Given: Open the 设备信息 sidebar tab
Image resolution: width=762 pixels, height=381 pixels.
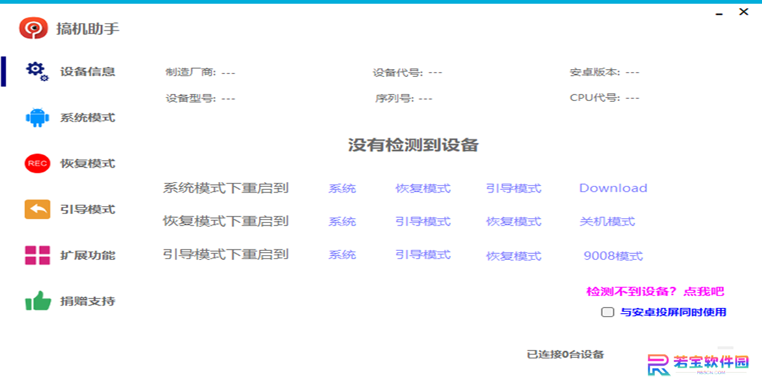Looking at the screenshot, I should (88, 71).
